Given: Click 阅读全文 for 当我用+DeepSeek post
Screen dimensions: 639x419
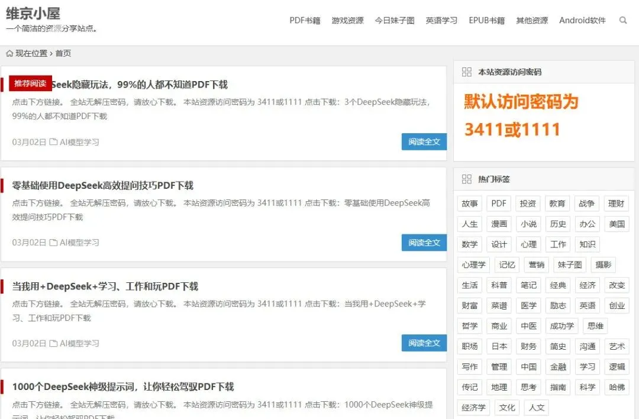Looking at the screenshot, I should pos(424,343).
